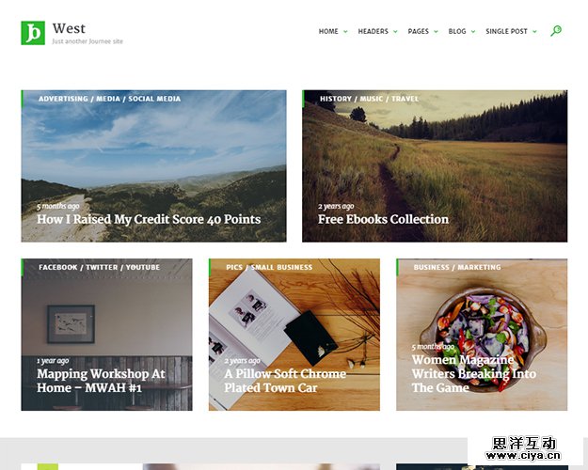Expand the HOME menu chevron
The height and width of the screenshot is (470, 588).
click(345, 31)
